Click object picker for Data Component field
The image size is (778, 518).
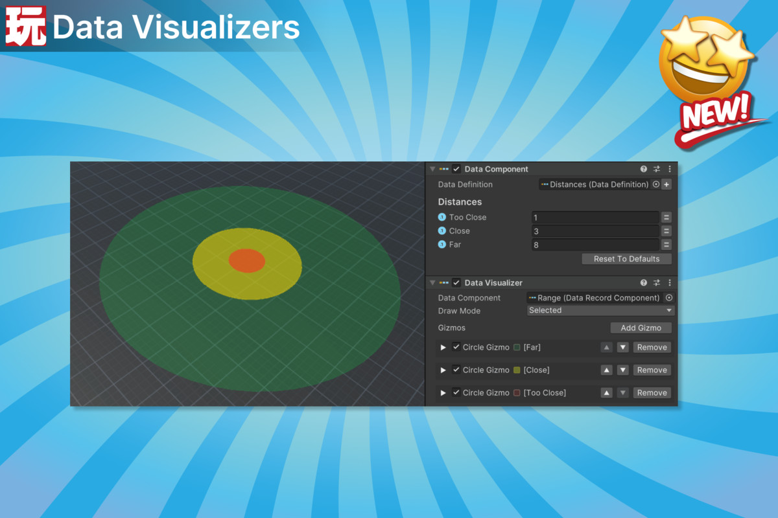point(669,298)
